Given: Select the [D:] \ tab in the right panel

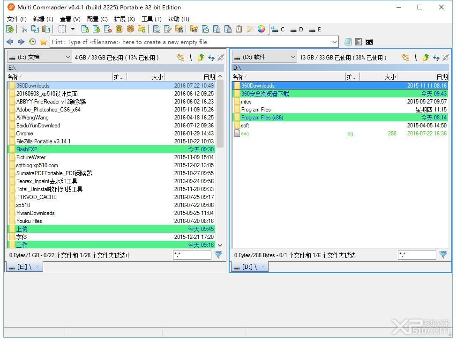Looking at the screenshot, I should point(249,267).
